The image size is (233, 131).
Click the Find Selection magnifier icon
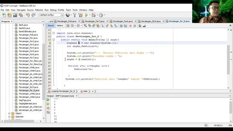point(85,26)
